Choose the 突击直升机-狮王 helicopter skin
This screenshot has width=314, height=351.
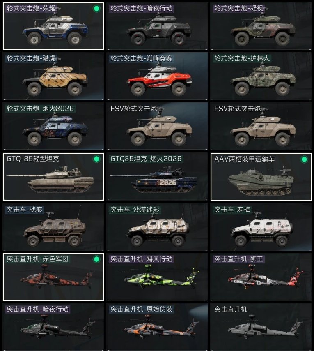pos(261,277)
